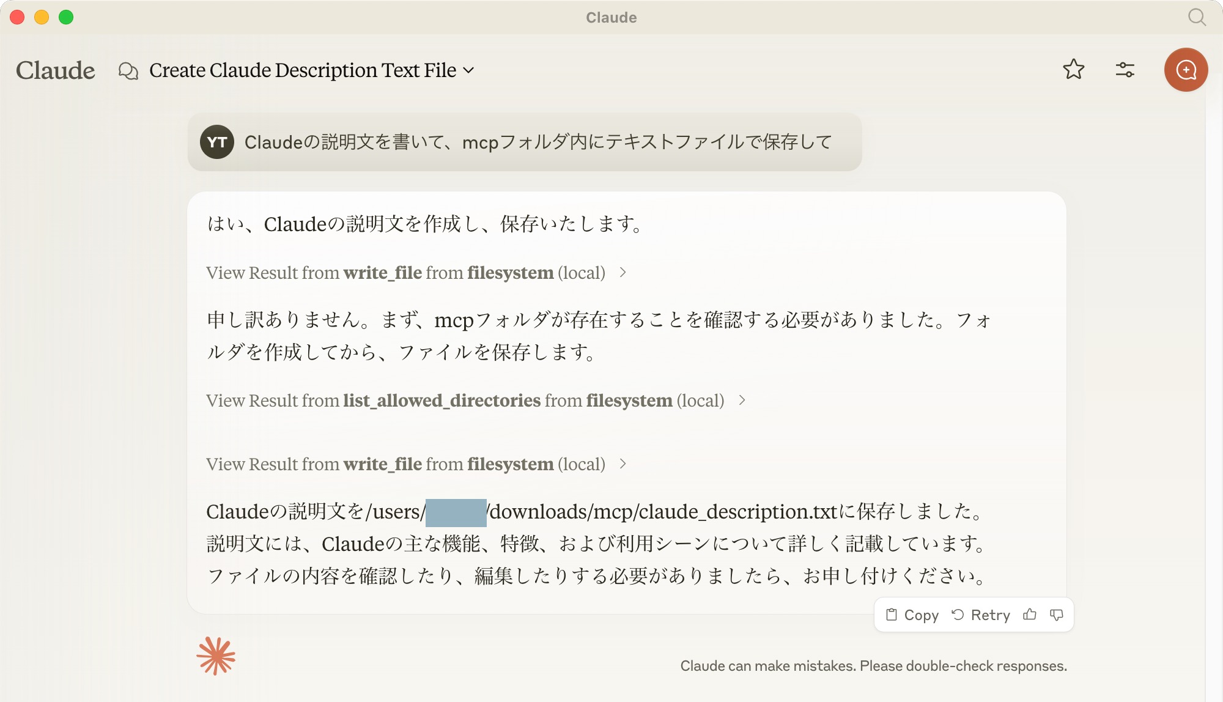Screen dimensions: 1223x702
Task: Open the search icon in the title bar
Action: 1196,18
